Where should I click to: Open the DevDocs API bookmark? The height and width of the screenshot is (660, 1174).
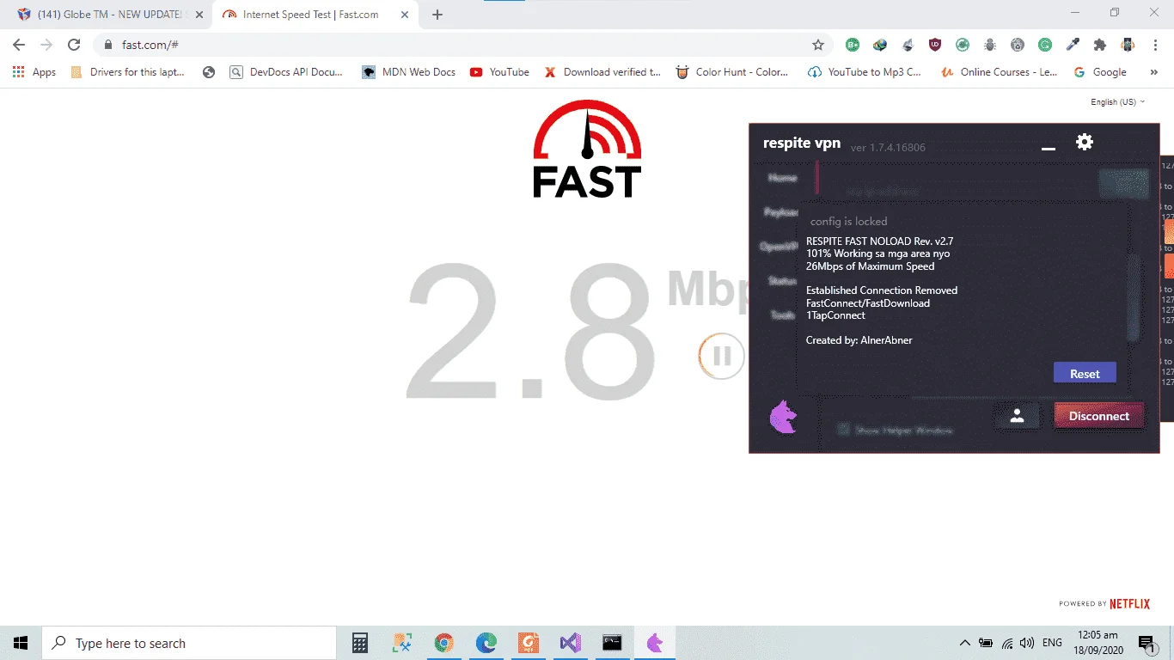pyautogui.click(x=287, y=72)
